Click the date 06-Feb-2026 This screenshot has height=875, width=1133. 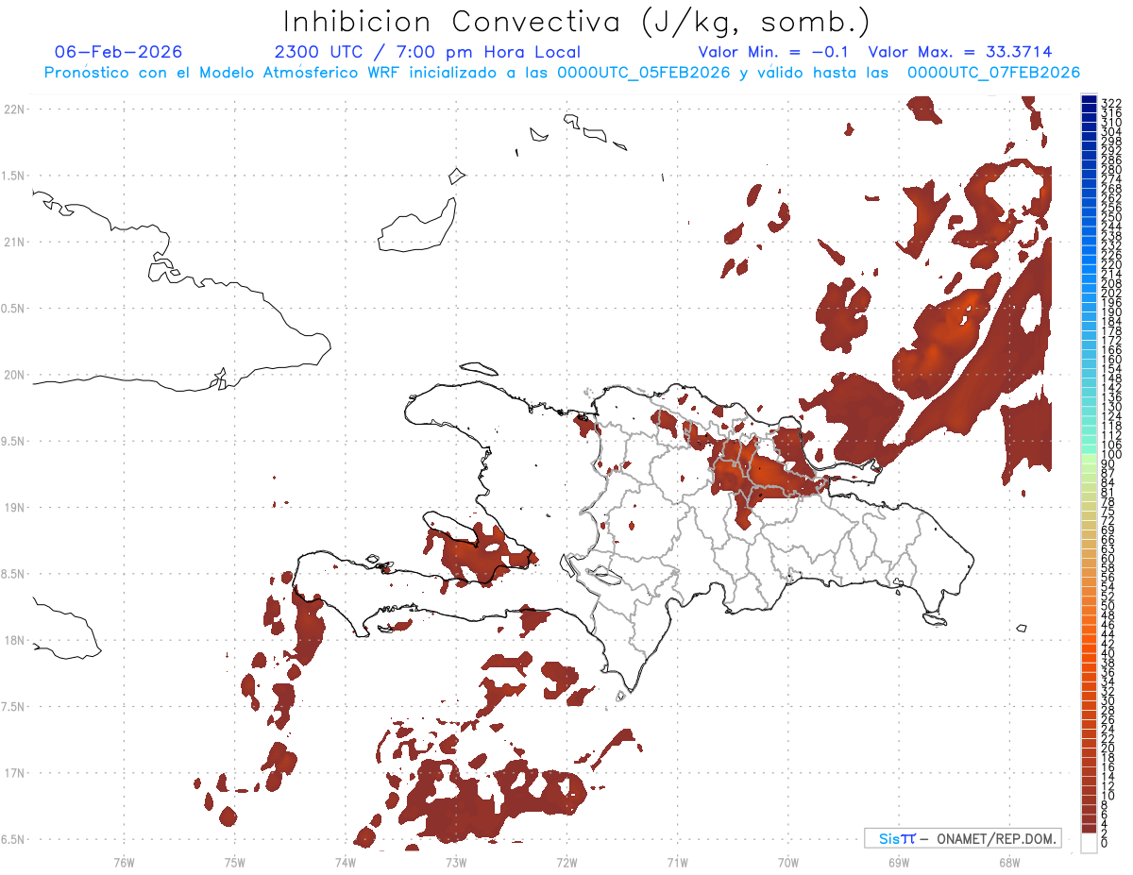coord(119,52)
